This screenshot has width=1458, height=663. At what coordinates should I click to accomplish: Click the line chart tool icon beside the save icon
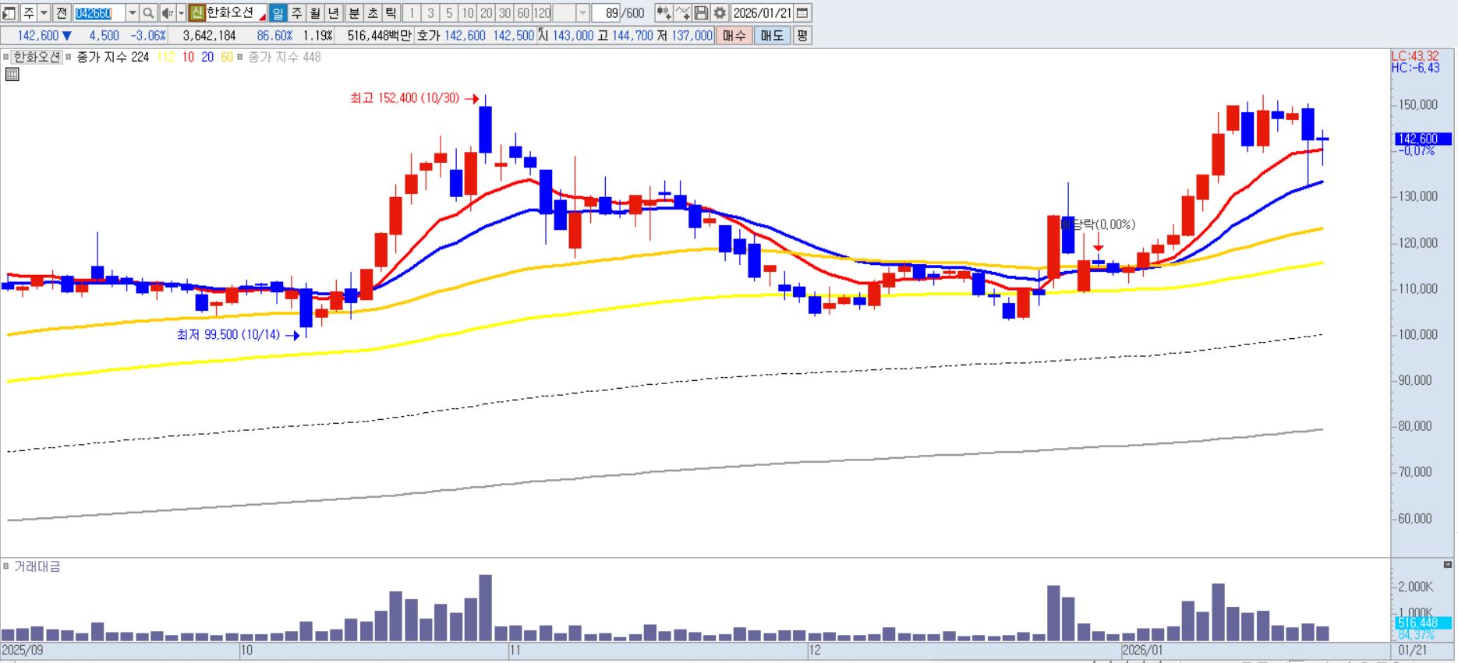682,13
